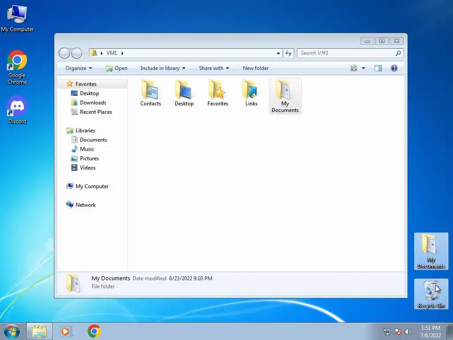Image resolution: width=453 pixels, height=340 pixels.
Task: Launch Chrome from the taskbar
Action: pos(94,331)
